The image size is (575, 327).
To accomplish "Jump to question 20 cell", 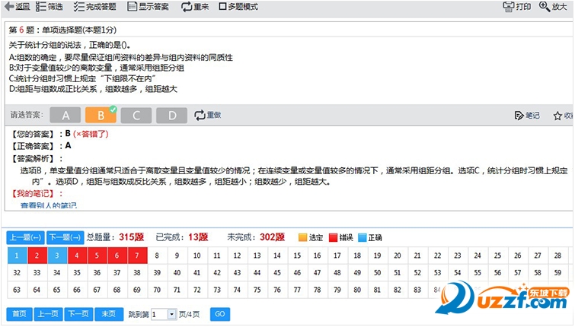I will pos(398,256).
